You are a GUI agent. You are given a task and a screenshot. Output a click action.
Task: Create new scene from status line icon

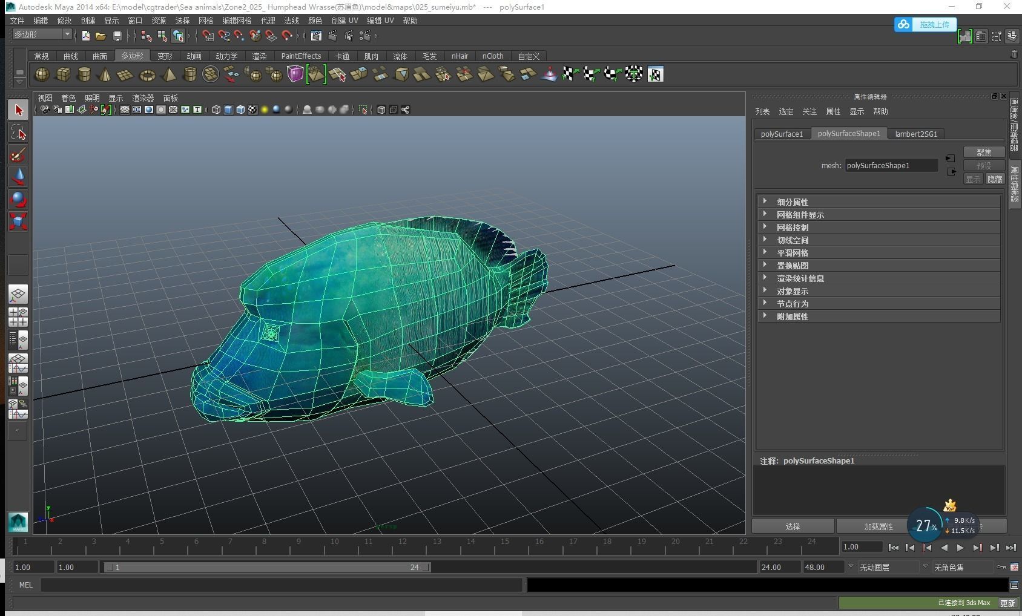coord(85,36)
